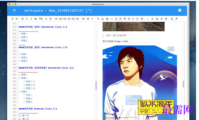Place cursor on nested item '列表二-3'
Viewport: 199px width, 120px height.
click(30, 88)
